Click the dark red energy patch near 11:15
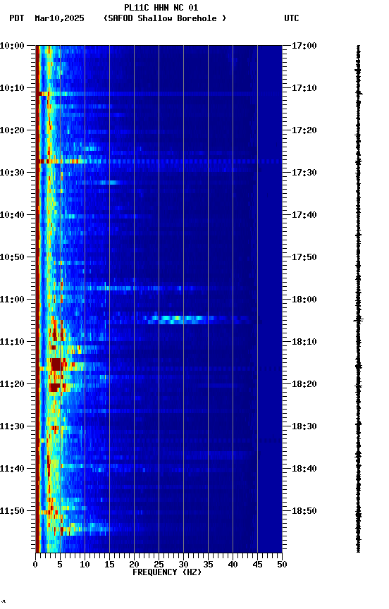This screenshot has height=609, width=389. pos(56,364)
